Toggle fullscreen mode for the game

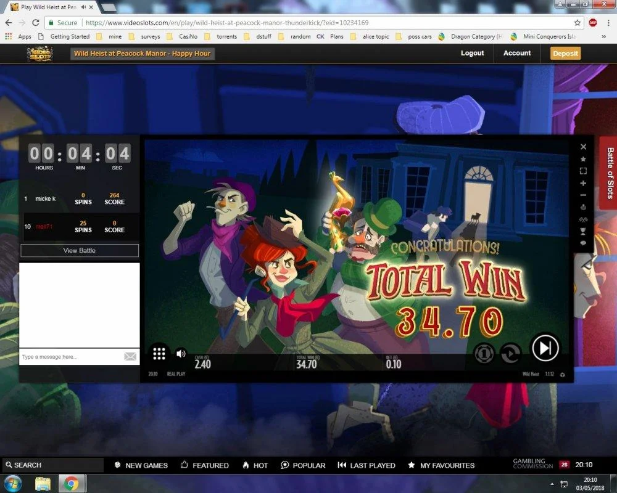tap(583, 171)
